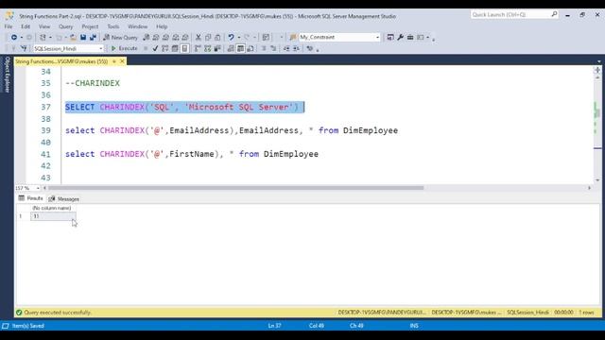Toggle Include Actual Execution Plan
This screenshot has width=605, height=340.
[x=198, y=48]
